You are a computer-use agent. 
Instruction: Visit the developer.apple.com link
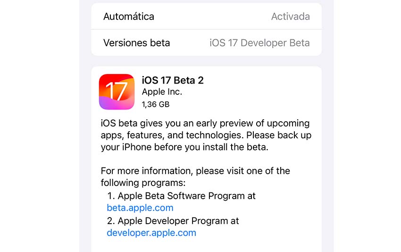pyautogui.click(x=151, y=233)
